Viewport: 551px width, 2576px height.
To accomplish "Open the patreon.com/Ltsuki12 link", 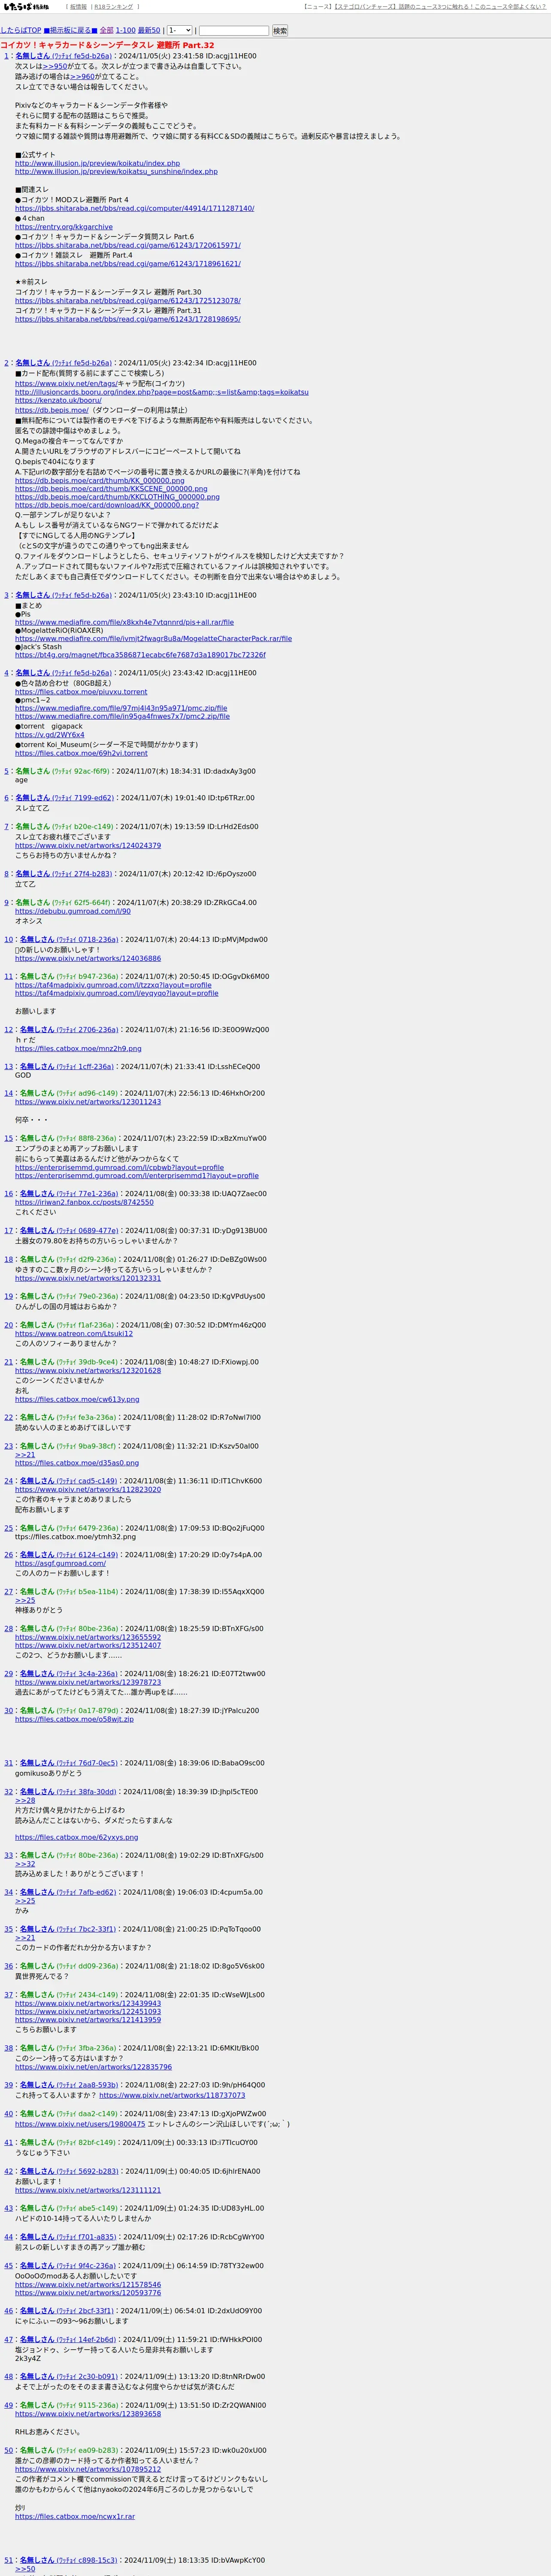I will tap(74, 1334).
